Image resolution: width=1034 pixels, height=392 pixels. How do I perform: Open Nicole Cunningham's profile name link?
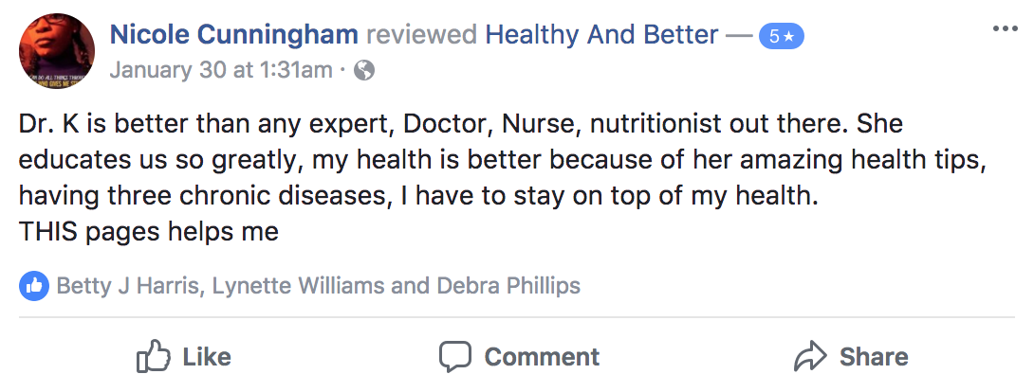(x=234, y=36)
